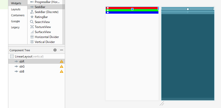Click the SearchView magnifier icon
This screenshot has height=108, width=221.
click(x=32, y=22)
